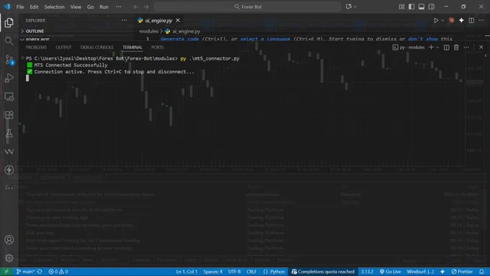Toggle the bottom panel visibility
This screenshot has height=276, width=490.
coord(422,6)
